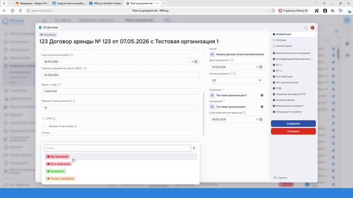Viewport: 353px width, 198px height.
Task: Click info icon next to СМП label
Action: pyautogui.click(x=54, y=119)
